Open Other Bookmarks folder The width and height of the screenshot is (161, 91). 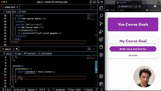click(x=153, y=10)
